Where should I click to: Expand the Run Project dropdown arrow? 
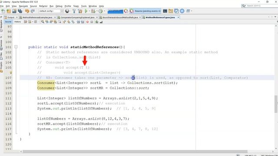point(89,11)
